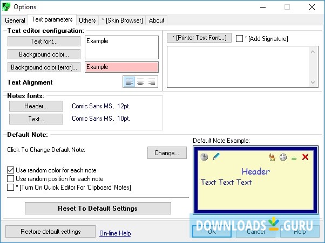Click the signature box scroll down arrow
This screenshot has height=243, width=325.
313,82
